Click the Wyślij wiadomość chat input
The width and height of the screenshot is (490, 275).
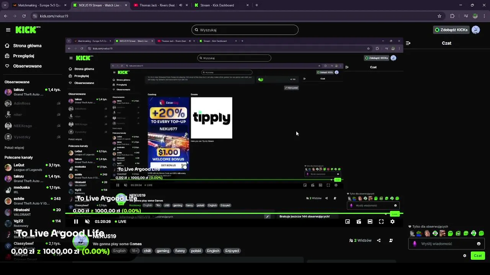point(447,244)
